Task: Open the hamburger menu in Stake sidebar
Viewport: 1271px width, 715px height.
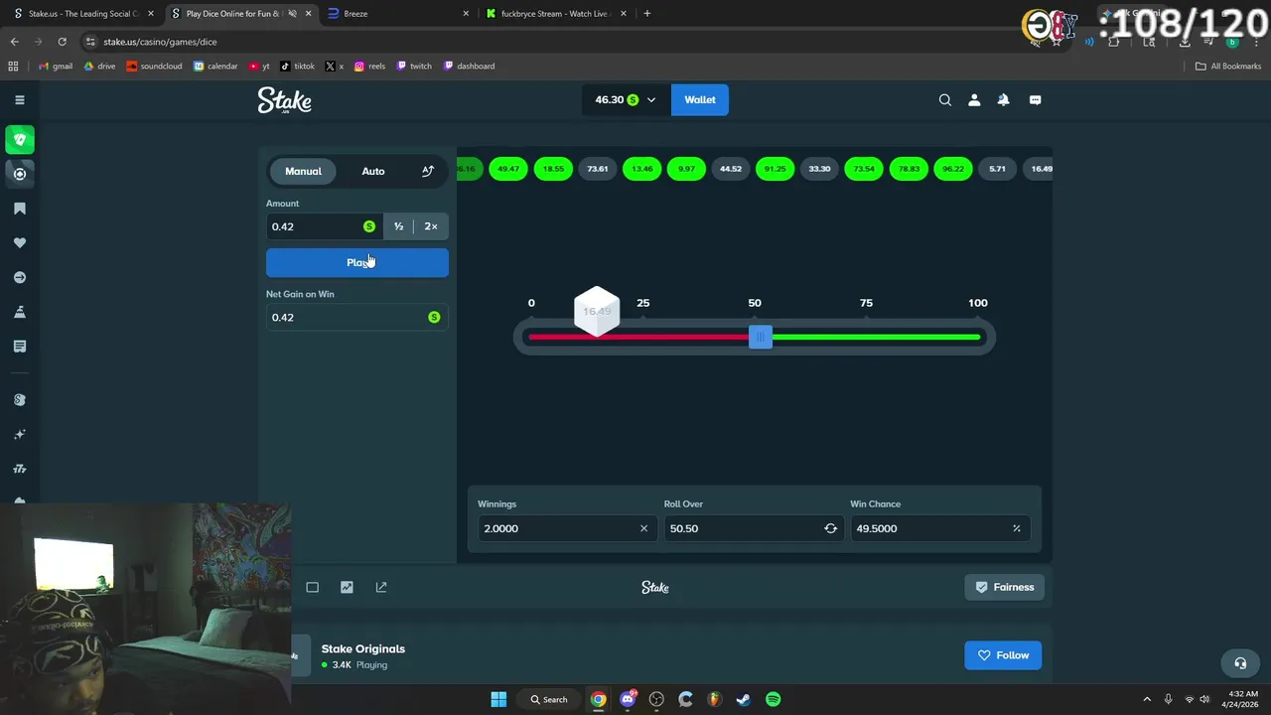Action: (19, 100)
